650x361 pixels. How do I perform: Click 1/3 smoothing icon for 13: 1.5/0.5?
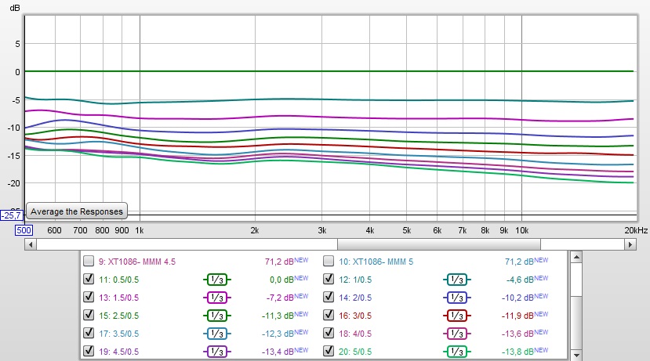[217, 298]
